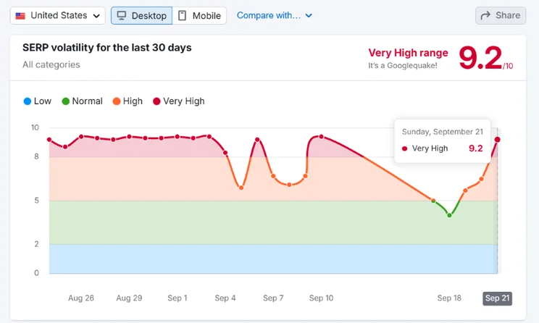Select the Sep 21 date label
The height and width of the screenshot is (323, 539).
click(x=498, y=298)
